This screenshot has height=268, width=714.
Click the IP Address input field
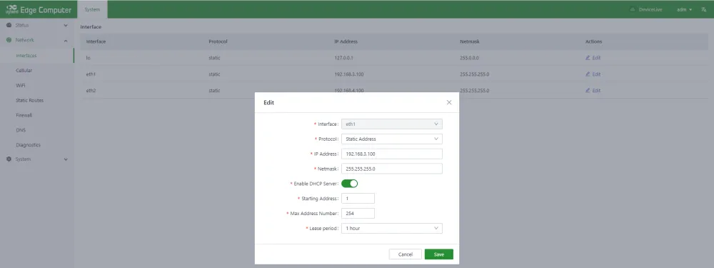pyautogui.click(x=391, y=154)
